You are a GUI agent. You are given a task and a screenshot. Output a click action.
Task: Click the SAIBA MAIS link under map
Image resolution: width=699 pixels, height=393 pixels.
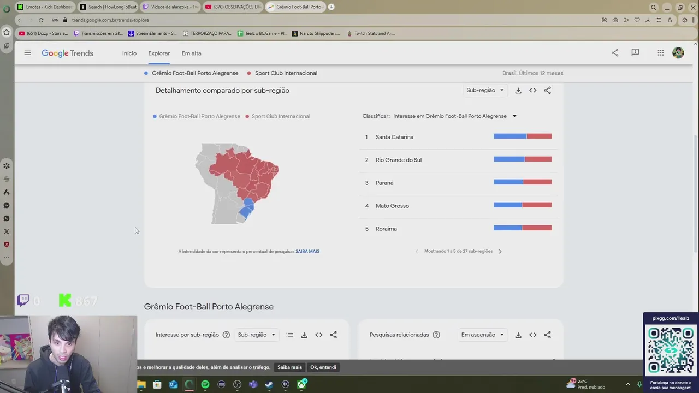[307, 252]
